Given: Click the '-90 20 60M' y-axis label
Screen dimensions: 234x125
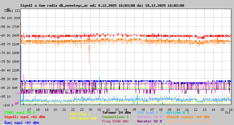Looking at the screenshot, I should pos(9,88).
